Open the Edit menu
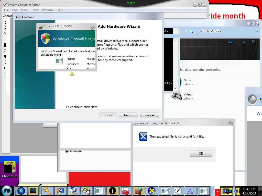Screen dimensions: 262x196 click(x=15, y=10)
